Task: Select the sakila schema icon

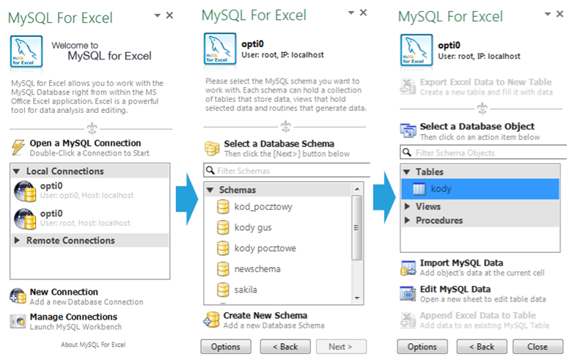Action: [x=223, y=290]
